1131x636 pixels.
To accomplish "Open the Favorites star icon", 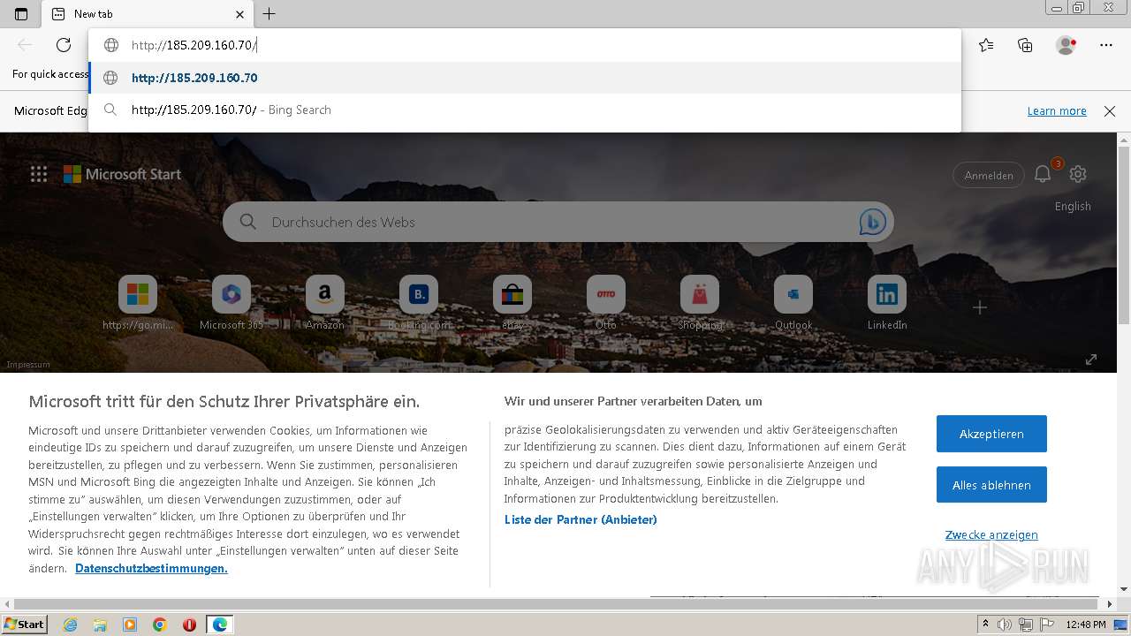I will click(x=986, y=45).
